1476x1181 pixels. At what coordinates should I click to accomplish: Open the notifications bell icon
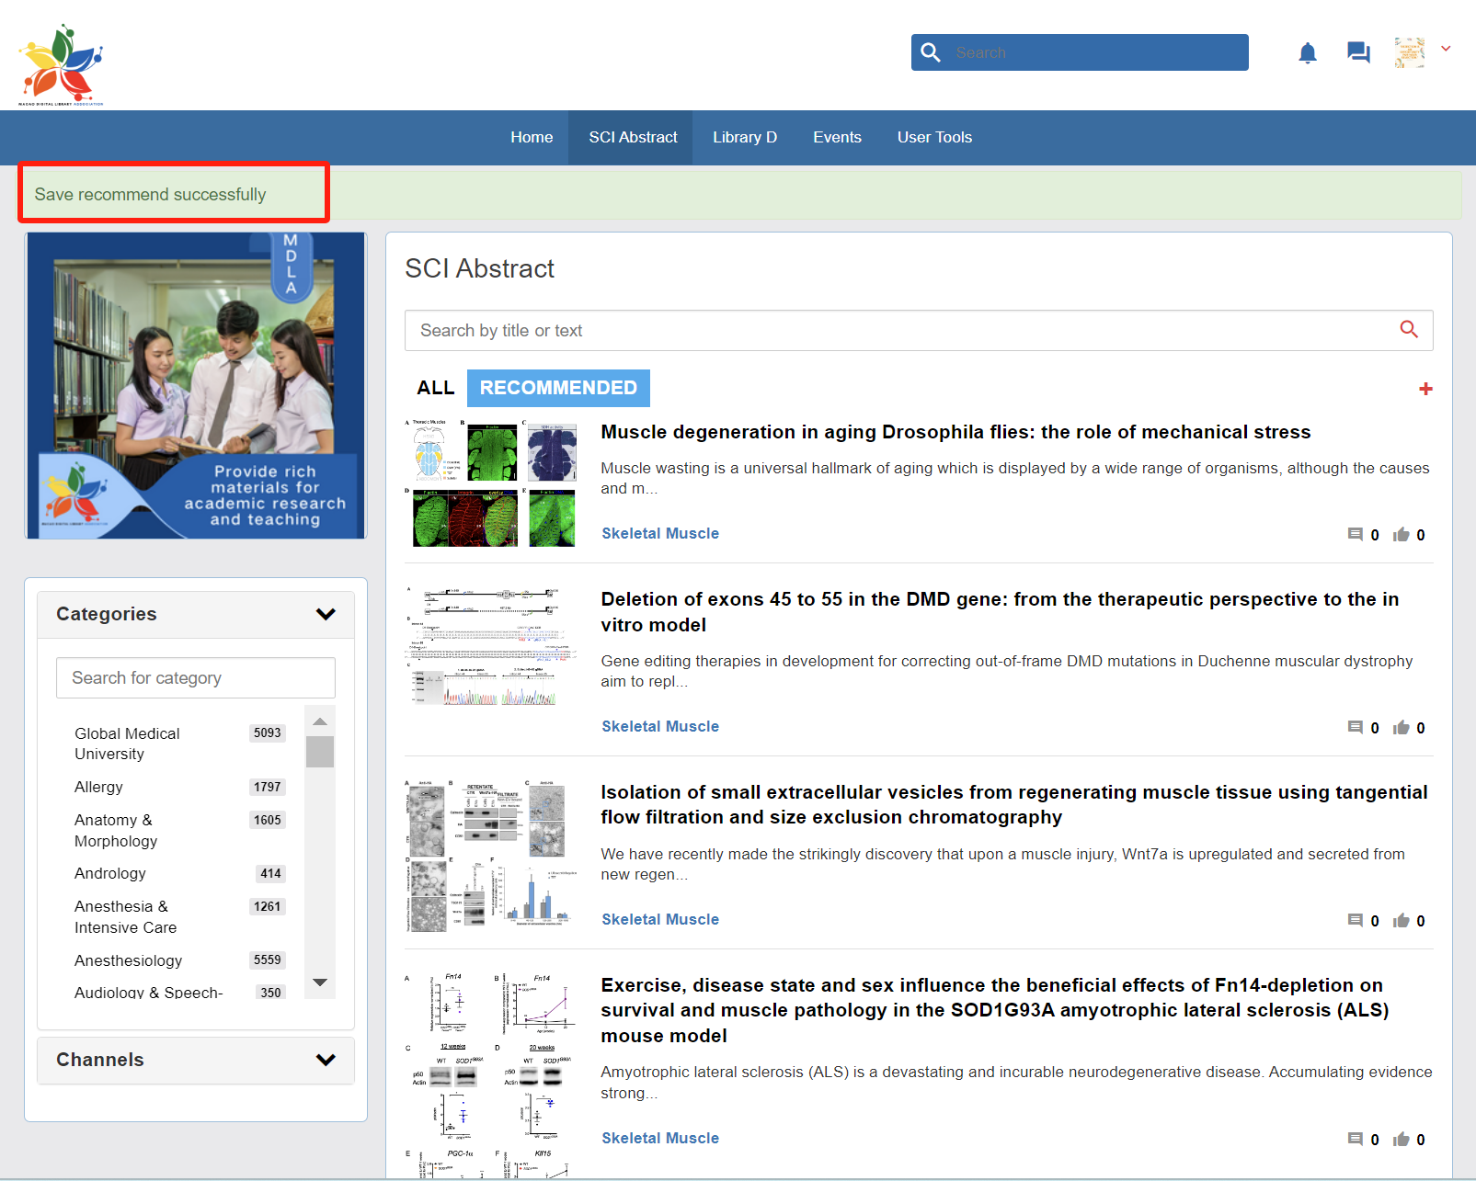(1307, 53)
